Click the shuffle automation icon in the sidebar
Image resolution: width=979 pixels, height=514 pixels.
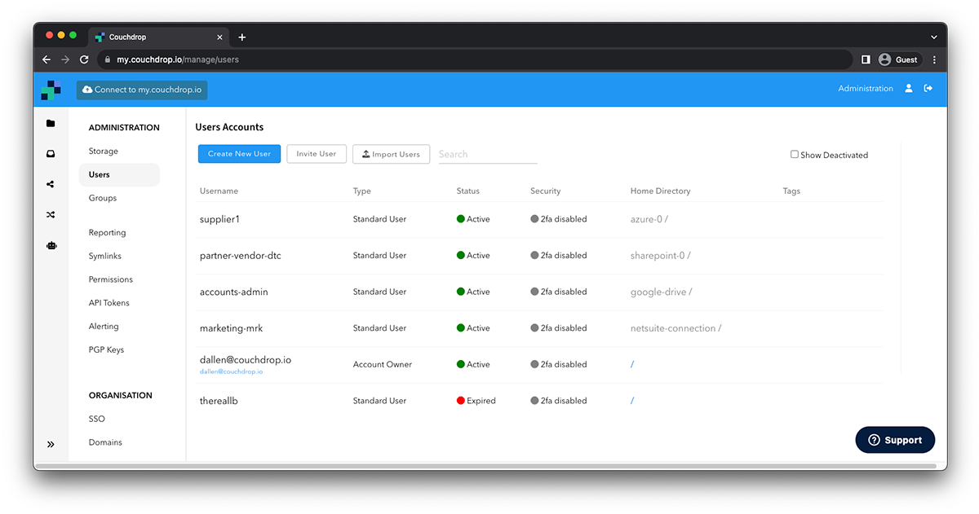(x=51, y=214)
